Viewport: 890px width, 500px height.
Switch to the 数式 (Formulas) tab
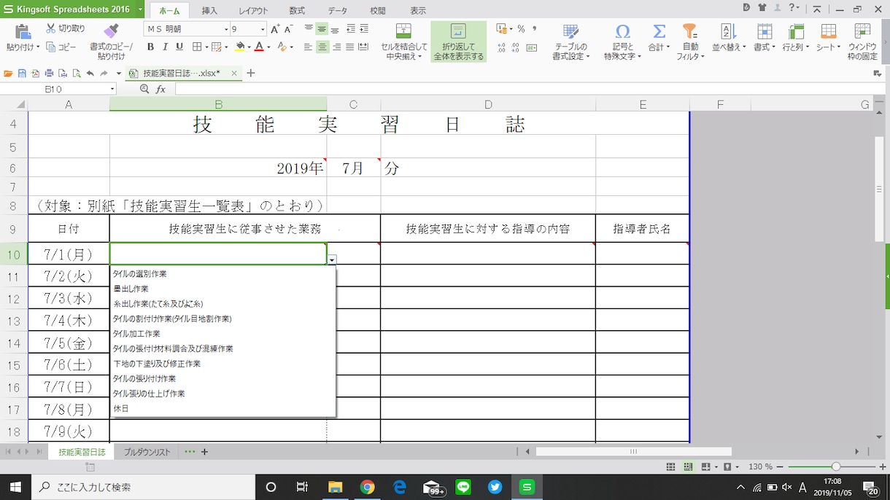pyautogui.click(x=297, y=11)
